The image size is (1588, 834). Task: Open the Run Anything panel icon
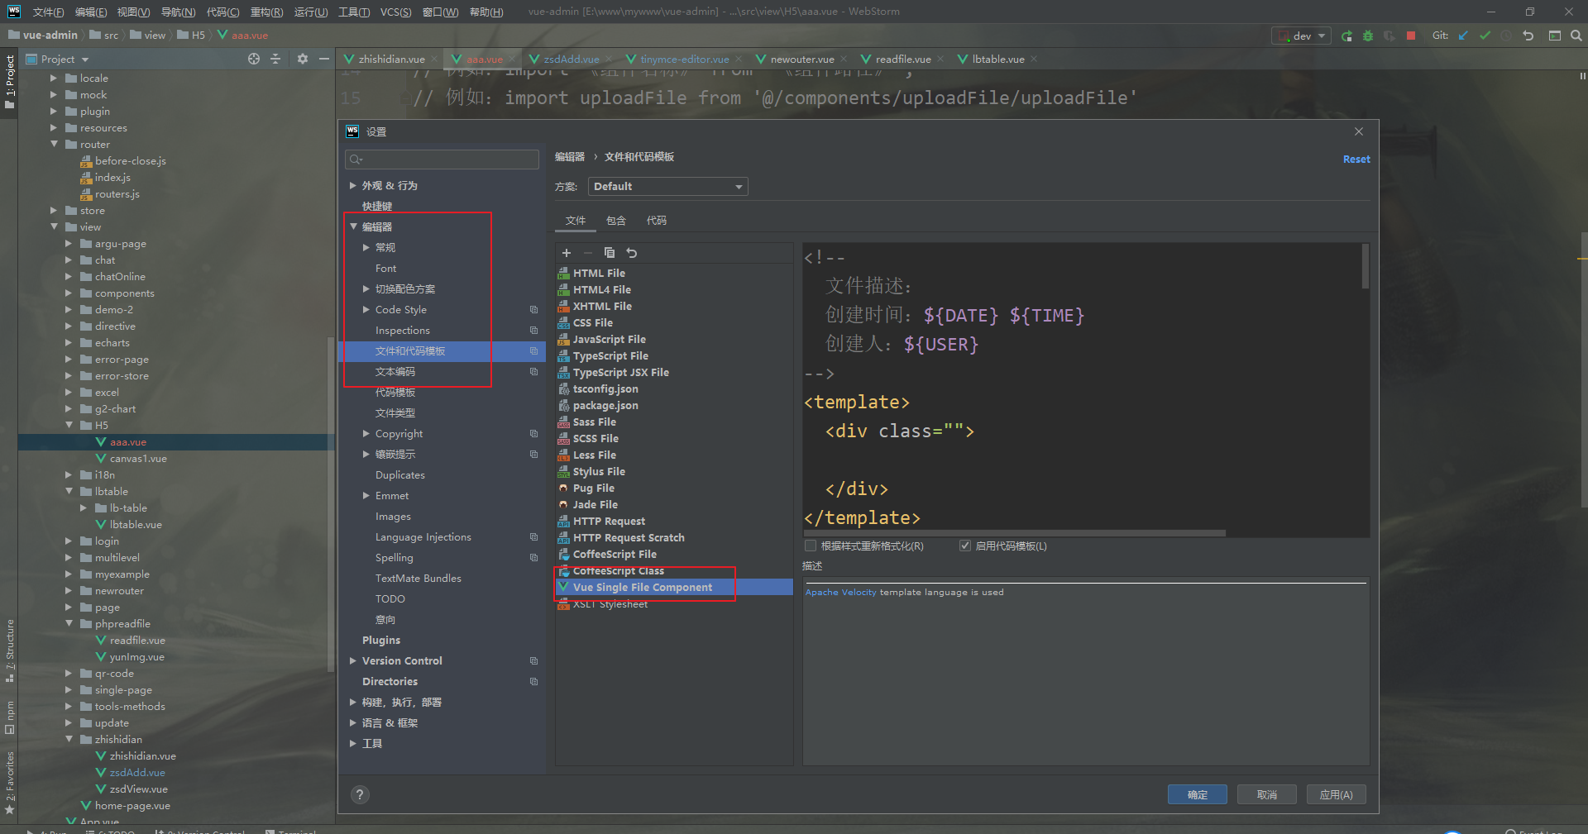(1555, 36)
